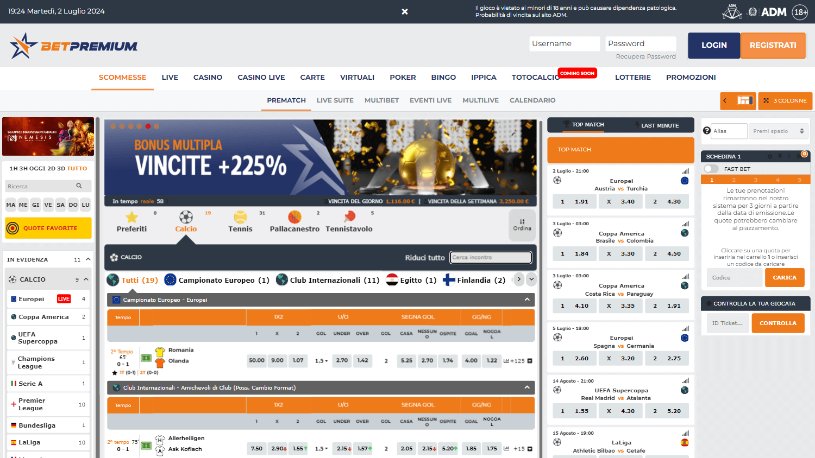Open the CASINO LIVE menu
The width and height of the screenshot is (815, 458).
[x=261, y=77]
